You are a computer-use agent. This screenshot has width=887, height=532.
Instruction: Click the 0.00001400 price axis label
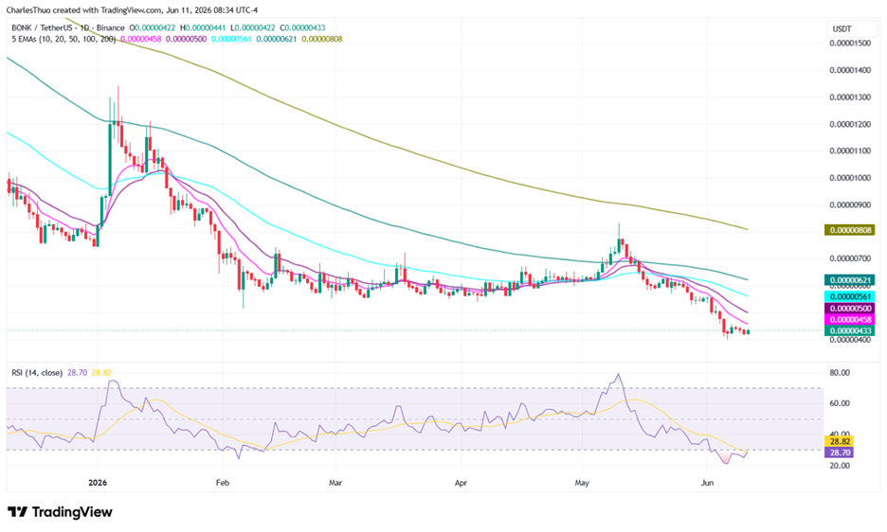point(850,70)
